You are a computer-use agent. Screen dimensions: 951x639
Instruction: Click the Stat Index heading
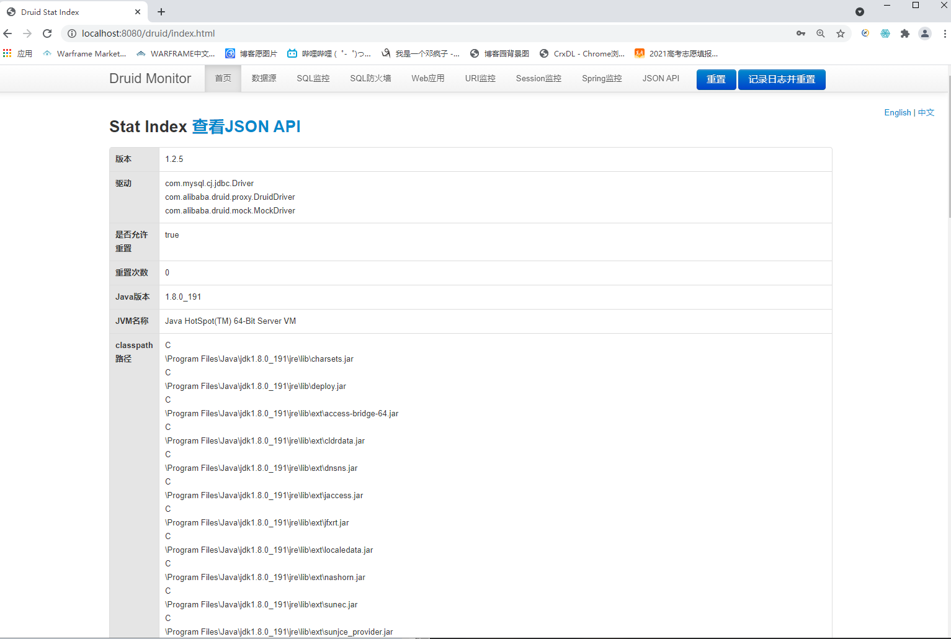point(148,127)
